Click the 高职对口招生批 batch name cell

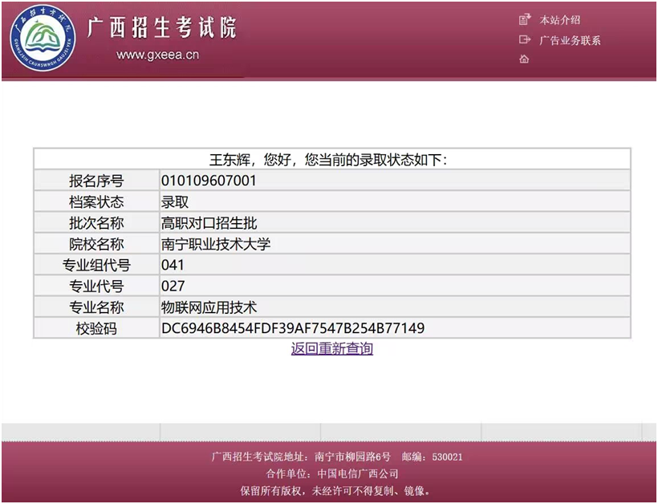209,223
